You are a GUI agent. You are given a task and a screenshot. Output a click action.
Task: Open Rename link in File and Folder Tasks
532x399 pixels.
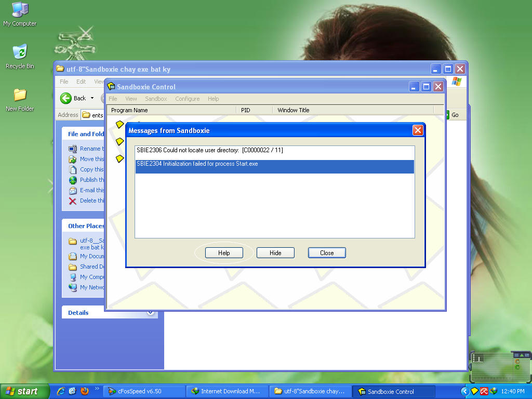click(92, 149)
